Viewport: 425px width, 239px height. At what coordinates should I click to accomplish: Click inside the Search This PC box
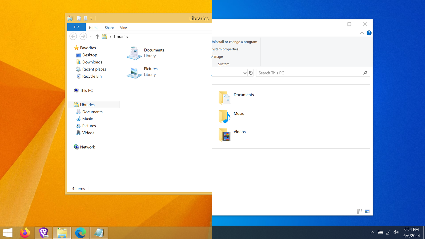(309, 73)
